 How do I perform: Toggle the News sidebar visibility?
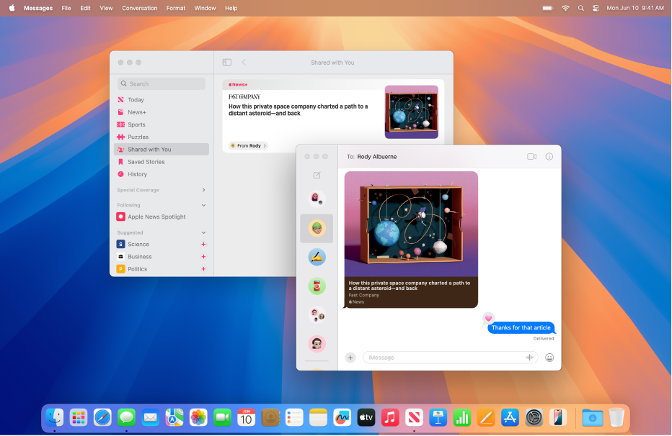(x=226, y=63)
